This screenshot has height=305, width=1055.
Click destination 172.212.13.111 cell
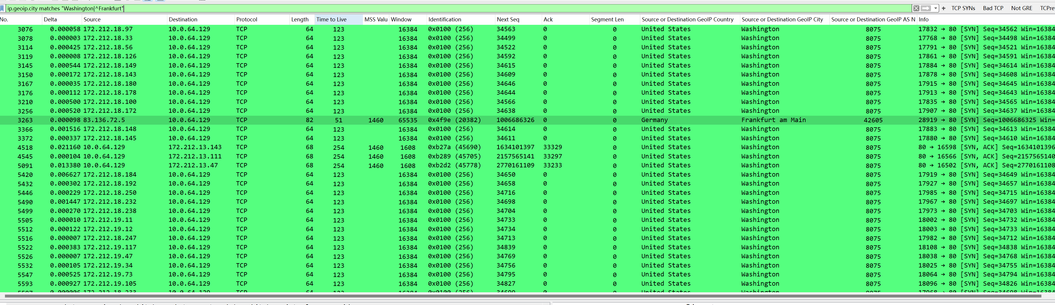tap(195, 156)
